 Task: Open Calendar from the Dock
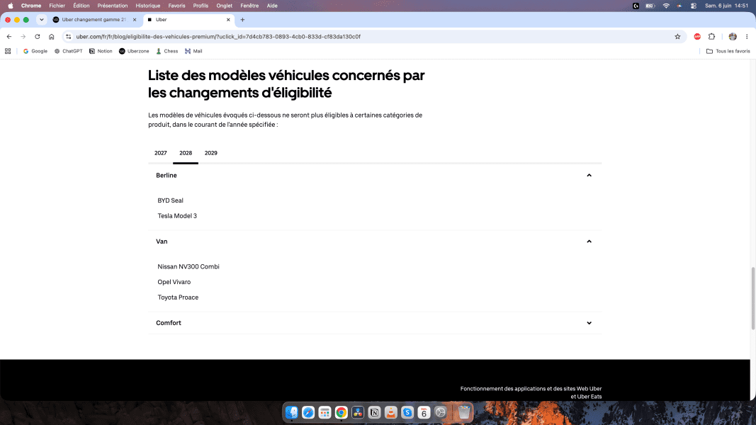424,412
